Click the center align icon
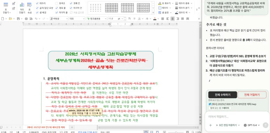The width and height of the screenshot is (270, 133). tap(172, 19)
